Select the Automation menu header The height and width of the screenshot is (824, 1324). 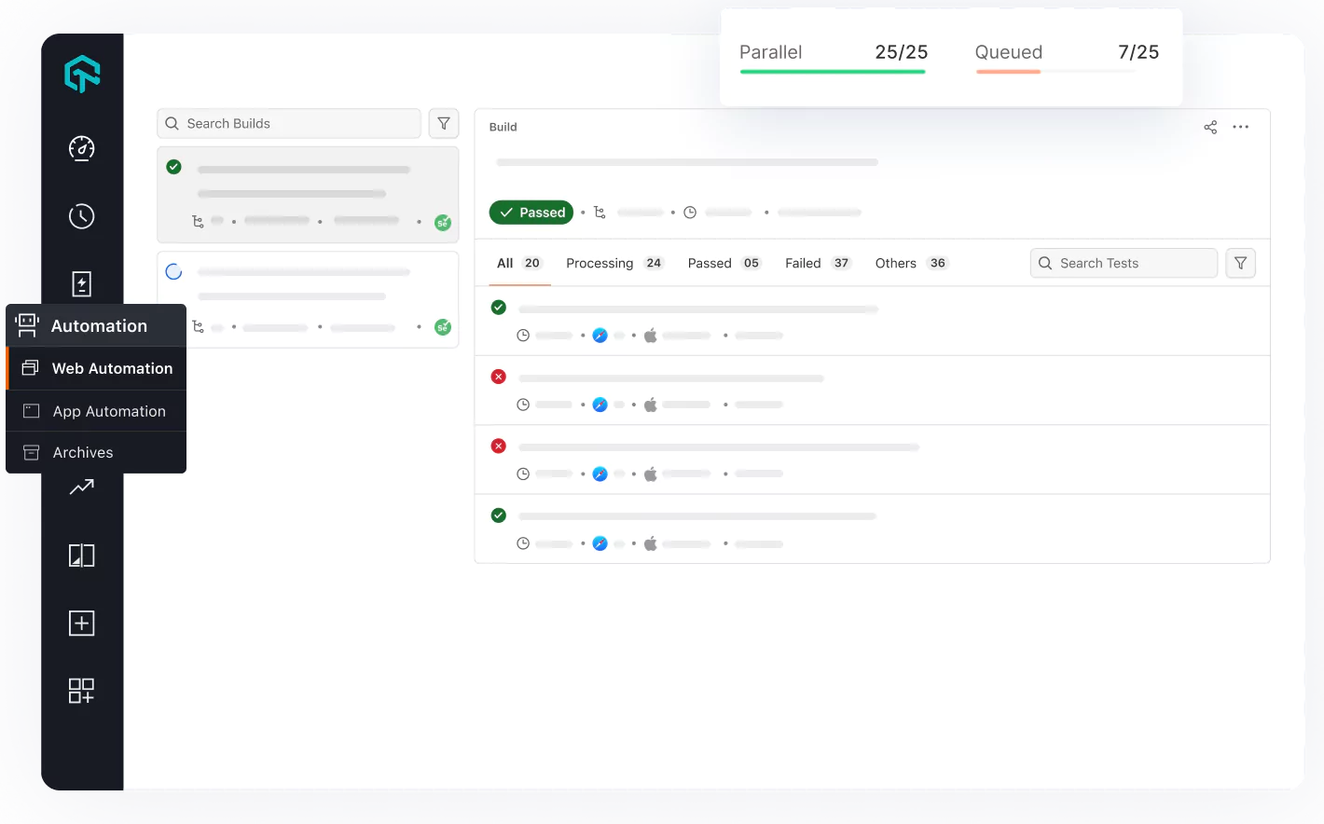96,326
